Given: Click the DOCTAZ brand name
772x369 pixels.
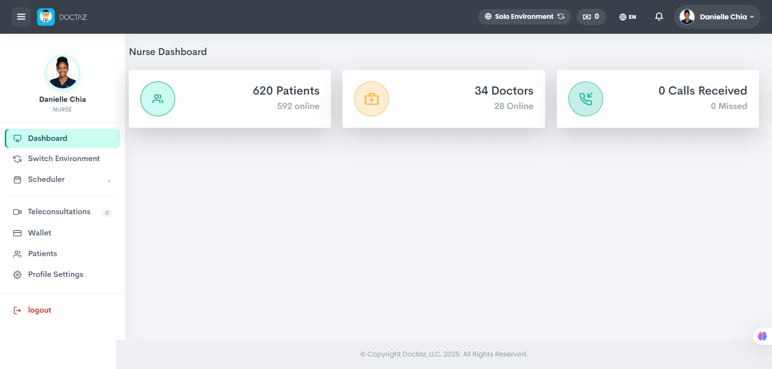Looking at the screenshot, I should point(73,17).
